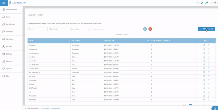Open the mail envelope icon with badge
The width and height of the screenshot is (218, 110).
tap(214, 3)
